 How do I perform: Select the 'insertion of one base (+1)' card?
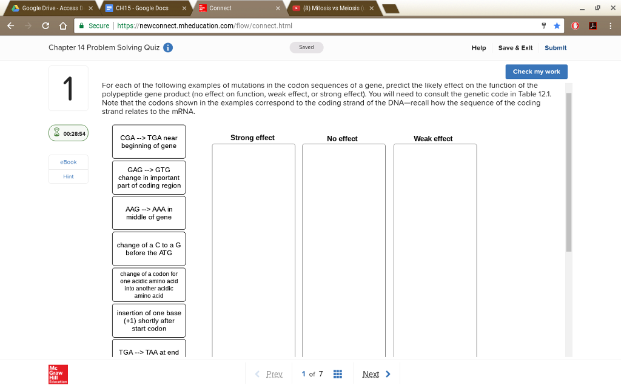pos(149,321)
